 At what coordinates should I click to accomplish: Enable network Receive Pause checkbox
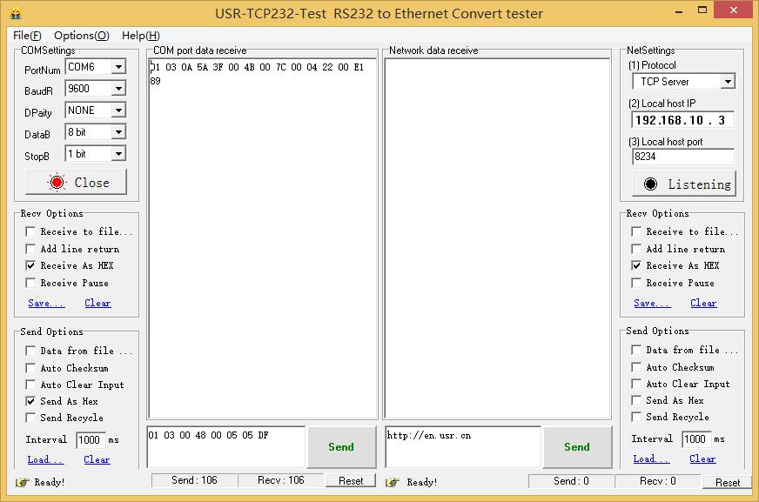(636, 283)
